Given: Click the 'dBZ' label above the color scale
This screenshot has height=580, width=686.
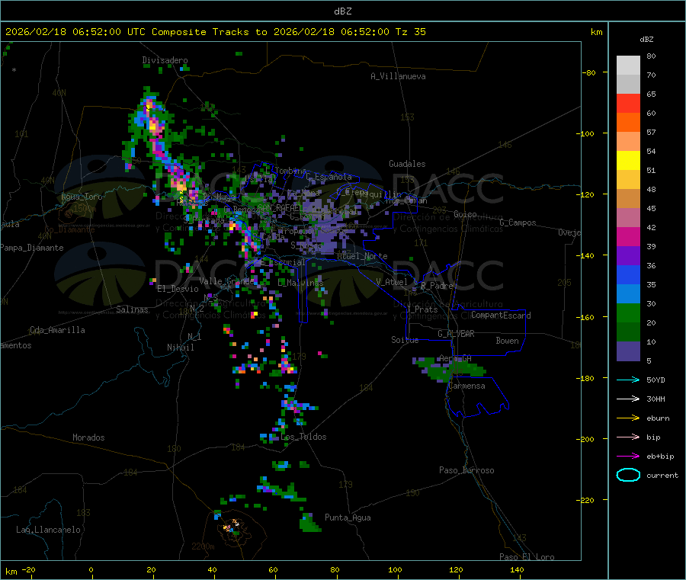Looking at the screenshot, I should click(x=646, y=40).
